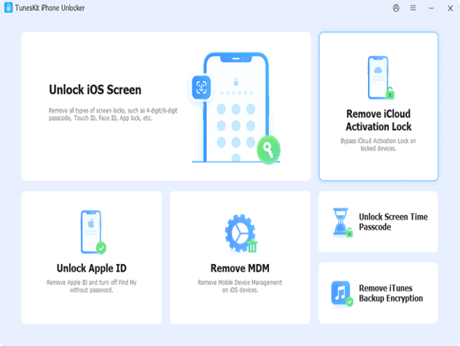This screenshot has width=460, height=346.
Task: Minimize the TunesKit window
Action: [x=431, y=8]
